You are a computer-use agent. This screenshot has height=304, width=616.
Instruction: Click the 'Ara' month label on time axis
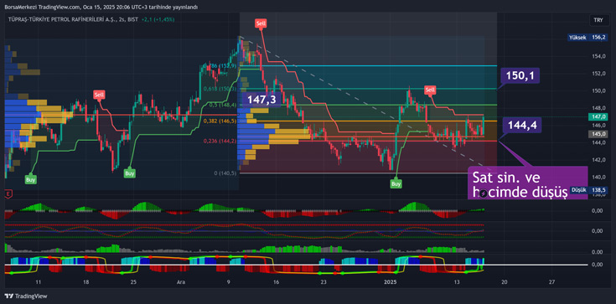[181, 282]
